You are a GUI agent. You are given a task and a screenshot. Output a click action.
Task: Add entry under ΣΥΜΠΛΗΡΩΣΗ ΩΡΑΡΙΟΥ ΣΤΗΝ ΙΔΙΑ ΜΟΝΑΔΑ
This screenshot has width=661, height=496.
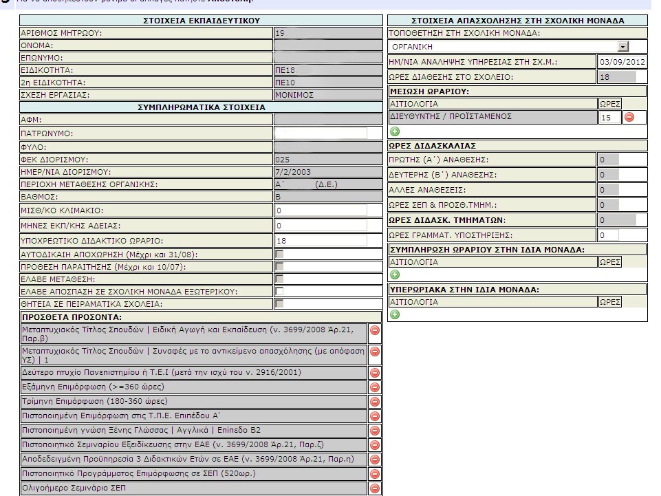[x=395, y=274]
